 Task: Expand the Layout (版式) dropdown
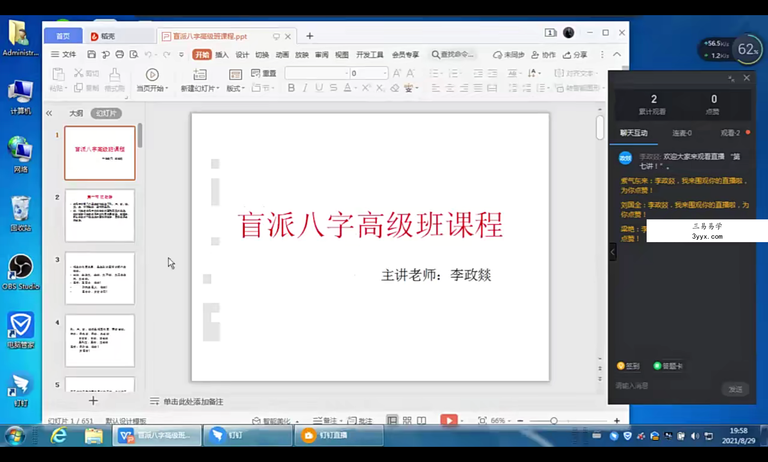[236, 89]
